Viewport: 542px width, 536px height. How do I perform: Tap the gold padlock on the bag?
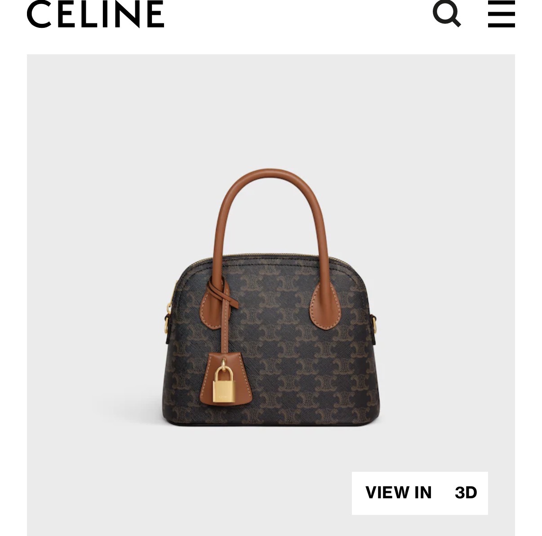point(225,385)
